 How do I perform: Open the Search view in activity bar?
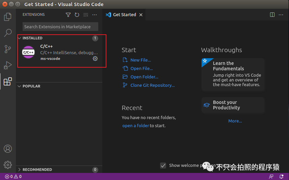click(x=8, y=33)
